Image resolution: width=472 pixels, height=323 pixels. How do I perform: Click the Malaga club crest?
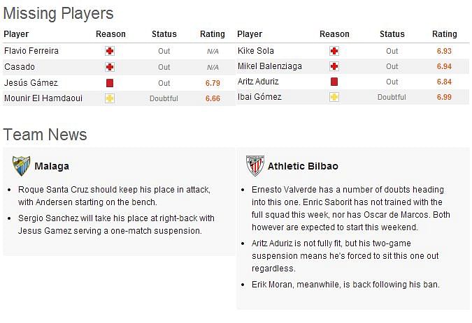22,166
